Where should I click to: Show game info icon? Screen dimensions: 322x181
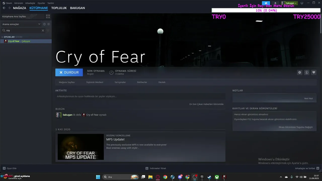pos(307,72)
